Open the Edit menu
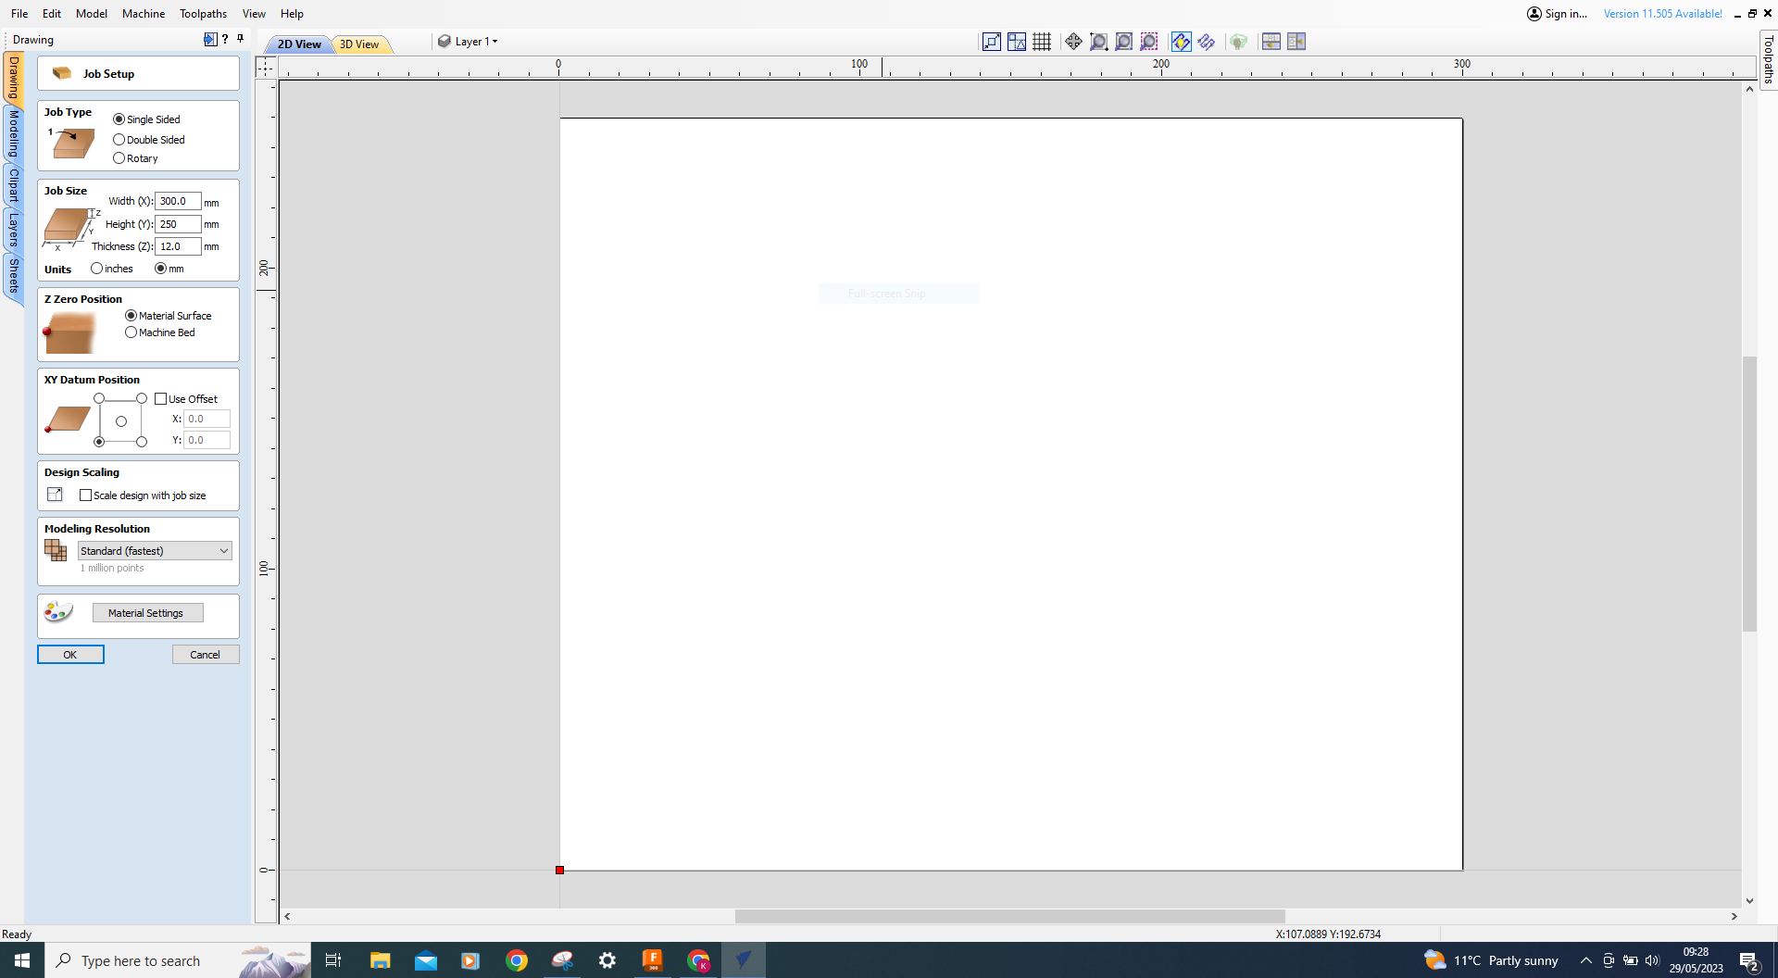 click(x=52, y=14)
